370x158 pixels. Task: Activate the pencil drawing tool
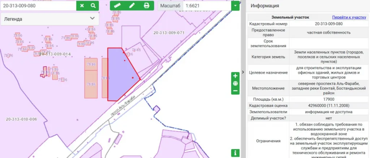(132, 5)
